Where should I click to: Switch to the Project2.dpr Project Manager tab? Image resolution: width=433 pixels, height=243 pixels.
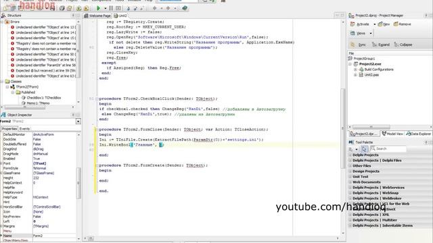pyautogui.click(x=364, y=134)
